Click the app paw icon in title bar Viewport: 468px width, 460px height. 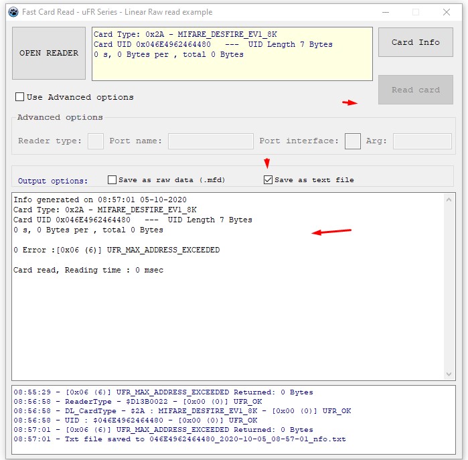[x=13, y=12]
